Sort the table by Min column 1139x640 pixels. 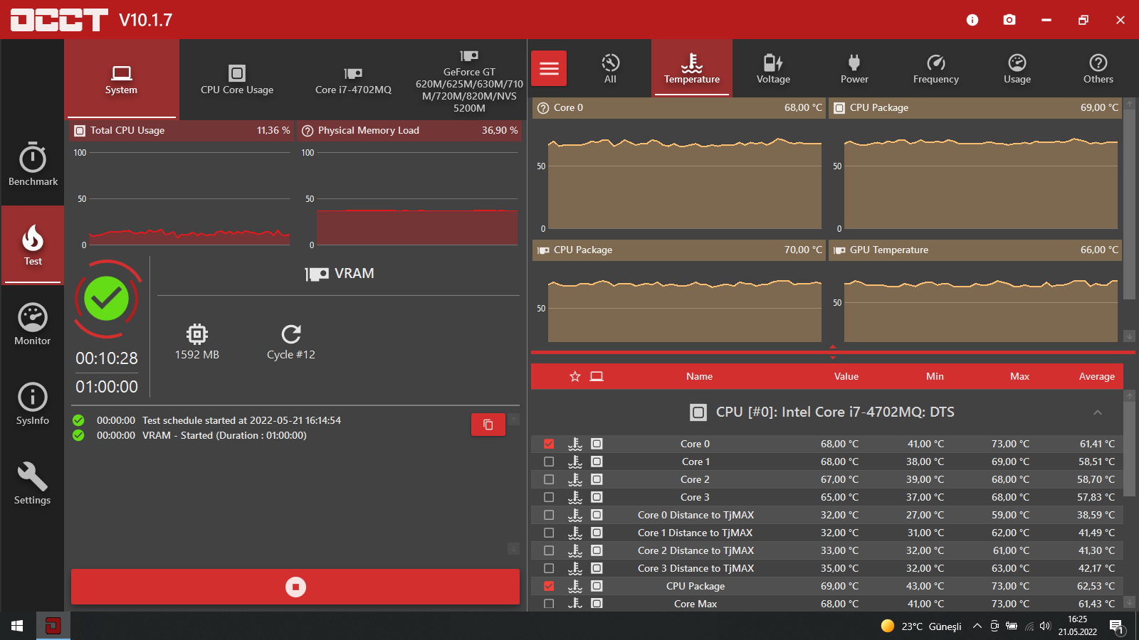(935, 376)
